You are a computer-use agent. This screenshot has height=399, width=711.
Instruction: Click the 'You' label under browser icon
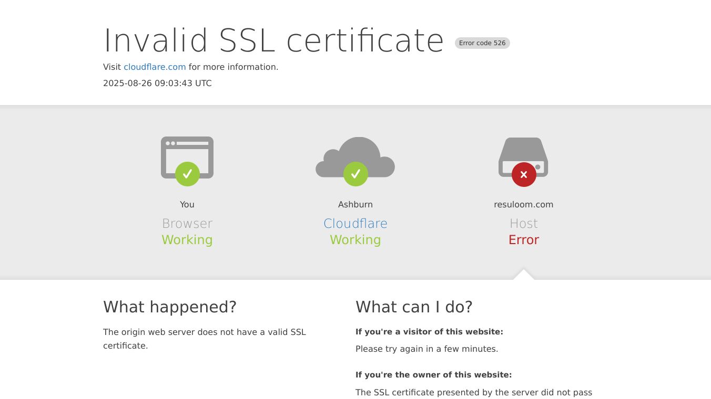pyautogui.click(x=187, y=205)
